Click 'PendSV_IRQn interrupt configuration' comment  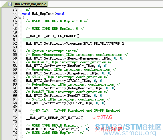[67, 92]
